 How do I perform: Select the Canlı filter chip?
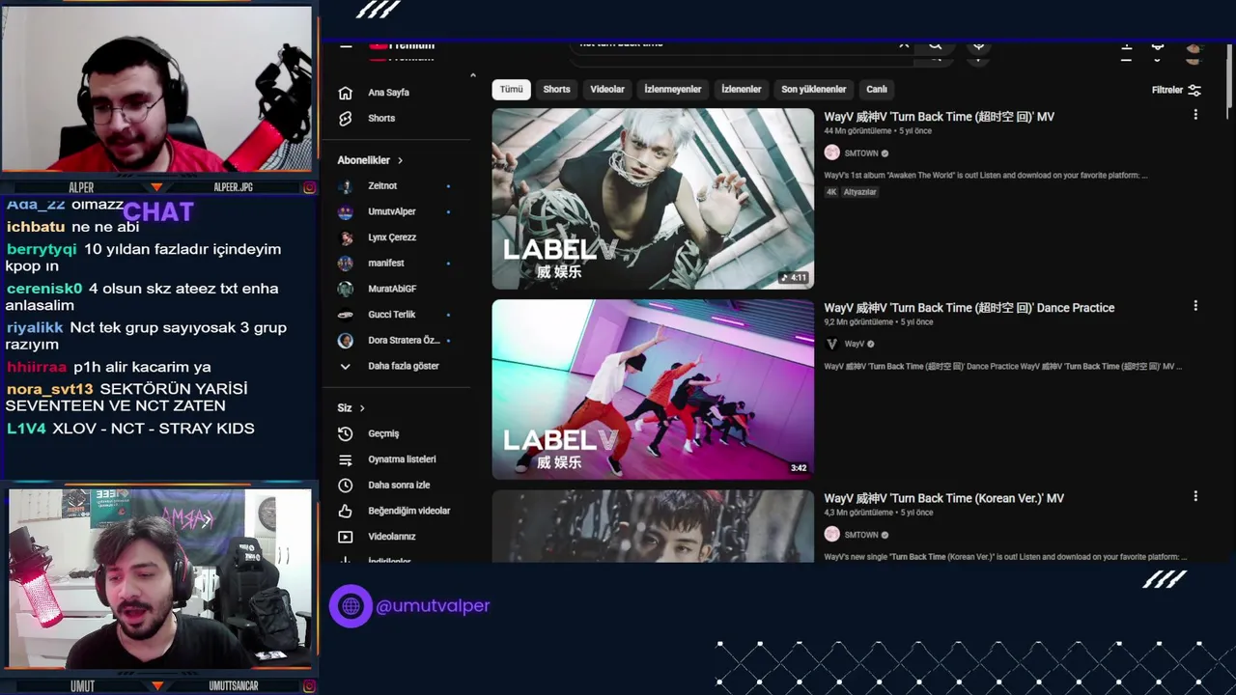click(x=877, y=89)
